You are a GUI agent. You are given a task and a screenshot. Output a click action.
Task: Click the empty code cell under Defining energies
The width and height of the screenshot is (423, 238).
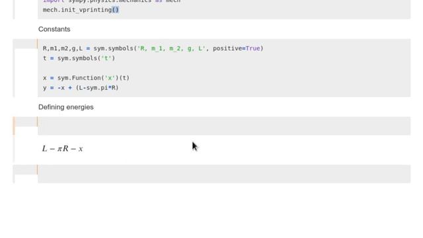point(224,126)
